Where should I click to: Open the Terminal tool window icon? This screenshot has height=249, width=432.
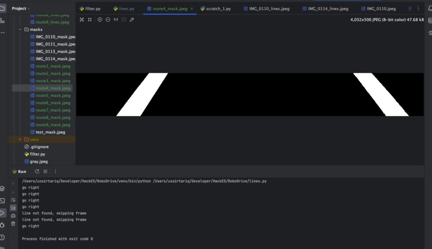(2, 201)
